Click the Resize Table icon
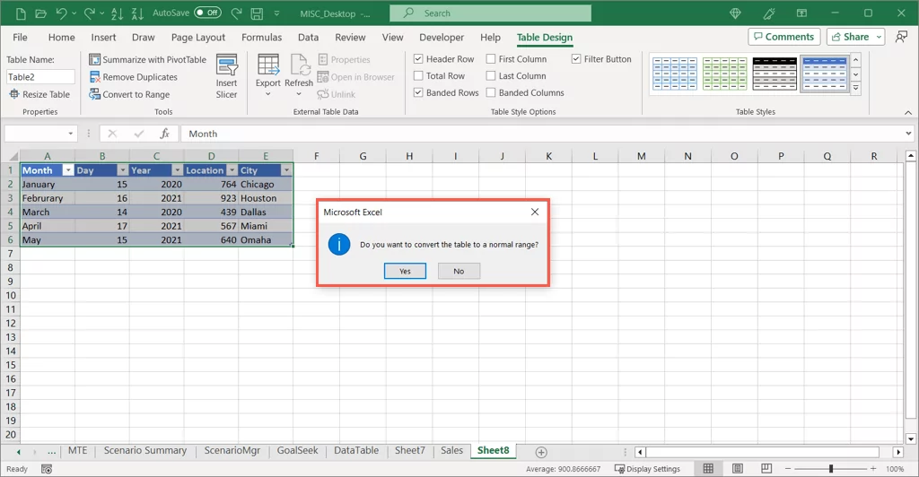Image resolution: width=919 pixels, height=477 pixels. pos(14,94)
